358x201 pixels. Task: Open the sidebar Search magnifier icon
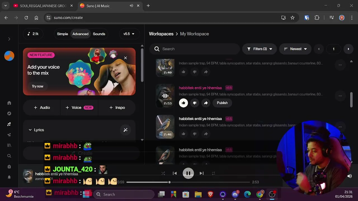click(9, 156)
